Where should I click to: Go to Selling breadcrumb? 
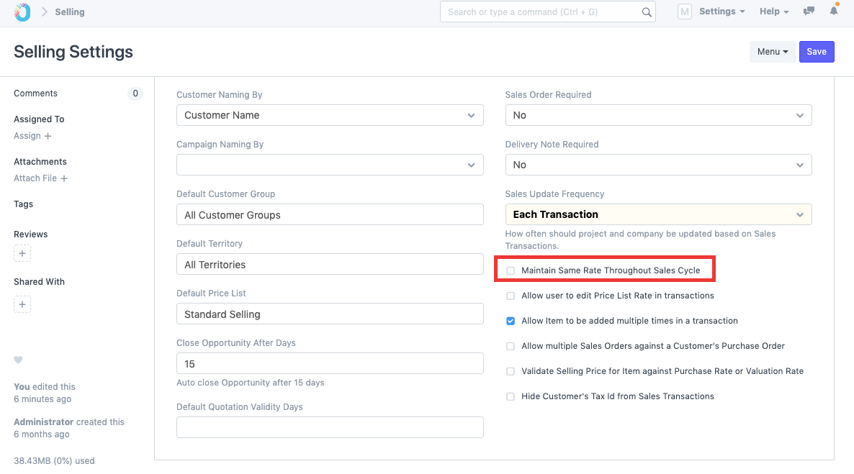click(x=70, y=12)
